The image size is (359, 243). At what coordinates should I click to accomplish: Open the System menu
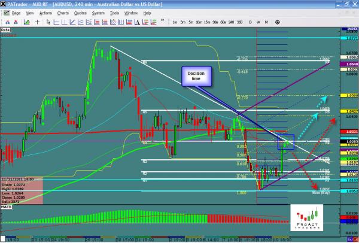pyautogui.click(x=98, y=13)
